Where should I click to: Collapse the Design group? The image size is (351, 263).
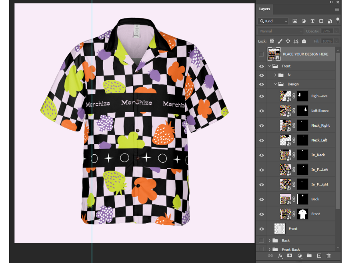tap(276, 84)
